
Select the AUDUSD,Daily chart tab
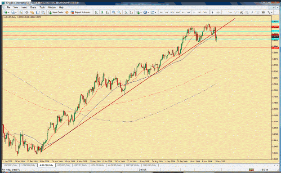(46, 165)
